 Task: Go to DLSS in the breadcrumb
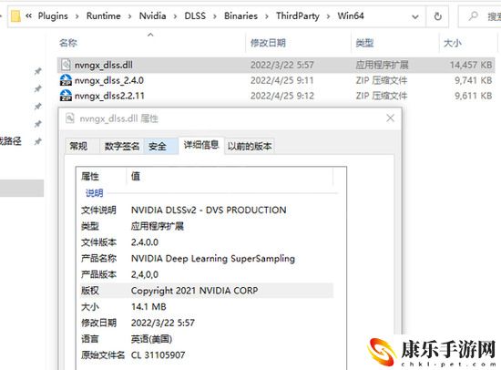pos(195,16)
